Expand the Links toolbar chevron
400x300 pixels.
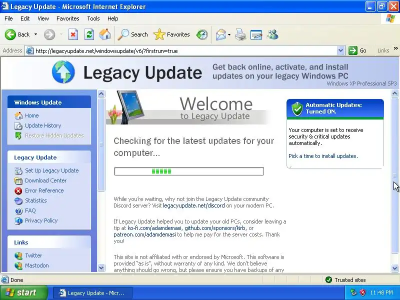click(396, 48)
